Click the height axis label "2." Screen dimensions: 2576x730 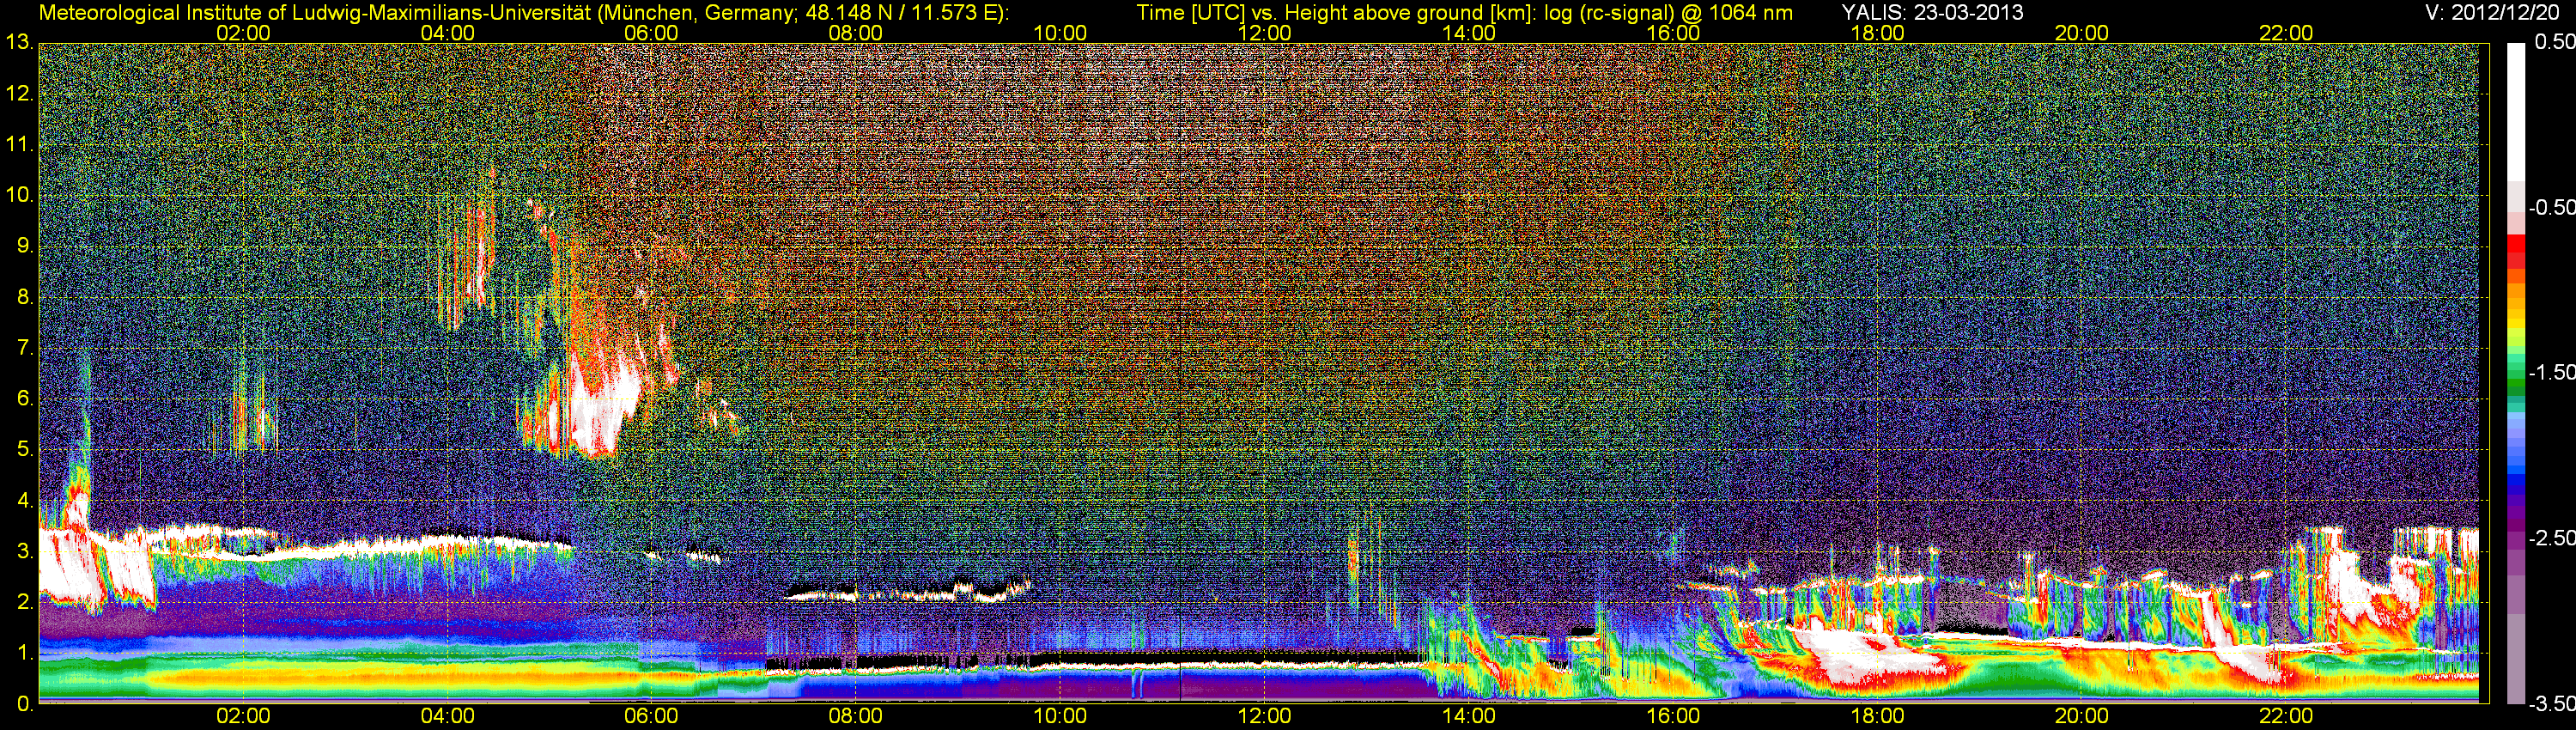pyautogui.click(x=25, y=602)
